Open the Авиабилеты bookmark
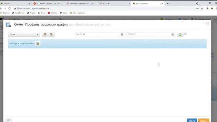Screen dimensions: 217x122 (x=18, y=13)
